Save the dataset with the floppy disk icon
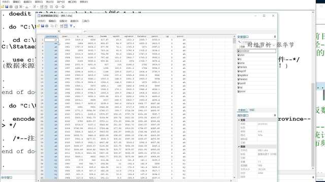 click(43, 26)
